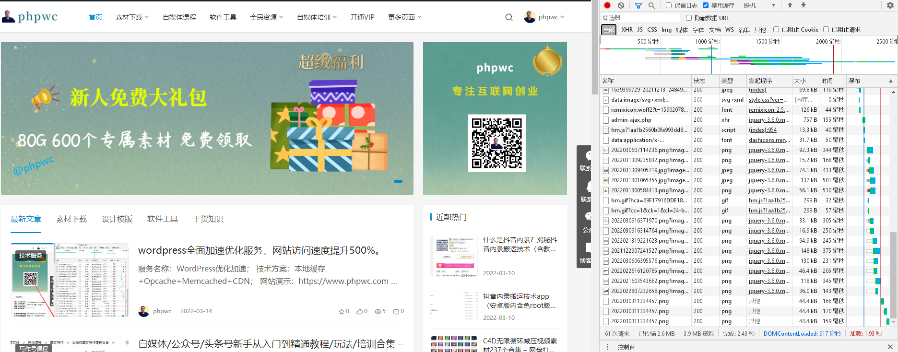Open network settings gear icon

[x=890, y=5]
